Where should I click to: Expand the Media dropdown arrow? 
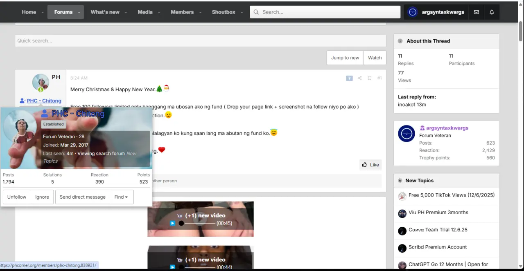coord(159,12)
